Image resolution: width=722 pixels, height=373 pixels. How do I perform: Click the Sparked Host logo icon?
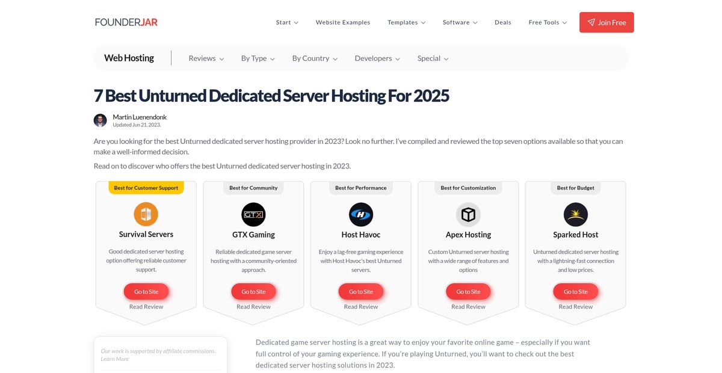tap(576, 214)
